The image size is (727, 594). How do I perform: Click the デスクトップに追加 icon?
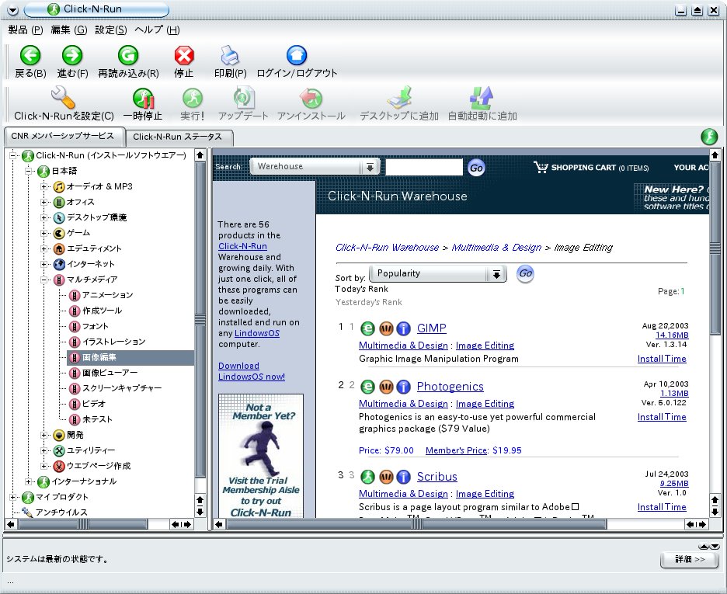click(400, 98)
